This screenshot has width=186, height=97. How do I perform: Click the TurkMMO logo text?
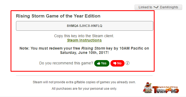click(166, 90)
